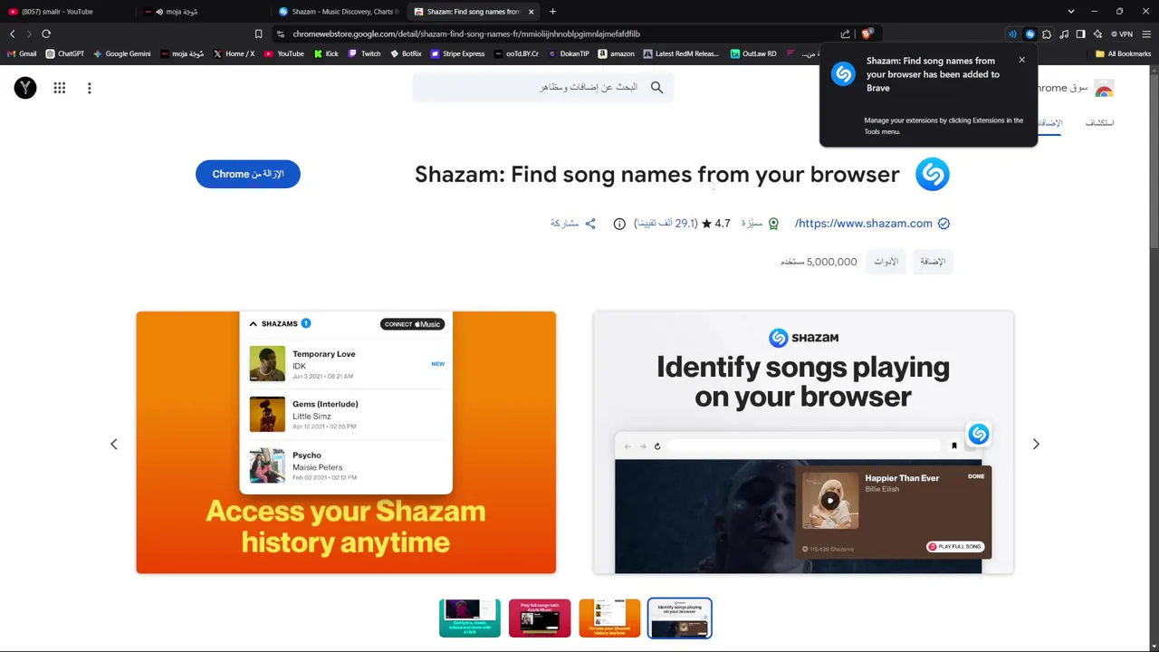Select the teal first carousel thumbnail

pos(470,618)
